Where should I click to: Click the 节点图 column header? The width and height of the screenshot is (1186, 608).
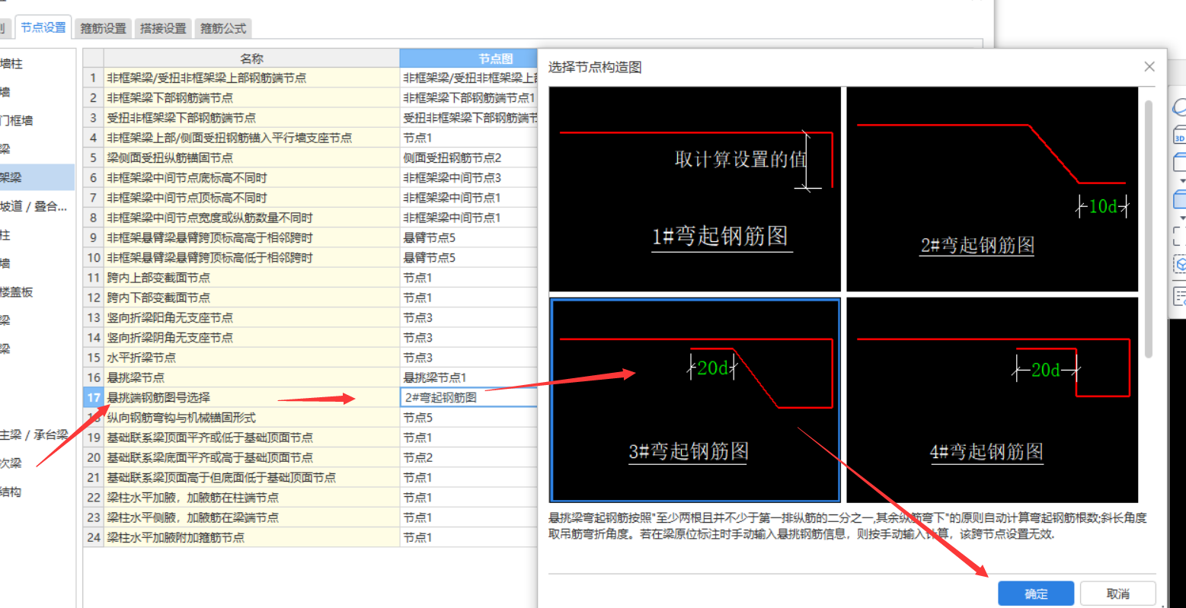468,58
